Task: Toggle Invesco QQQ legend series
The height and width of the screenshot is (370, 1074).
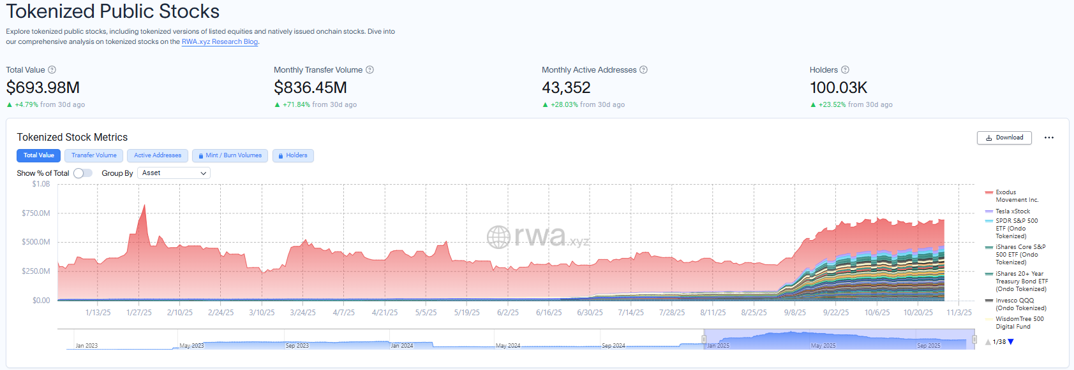Action: (x=1016, y=304)
